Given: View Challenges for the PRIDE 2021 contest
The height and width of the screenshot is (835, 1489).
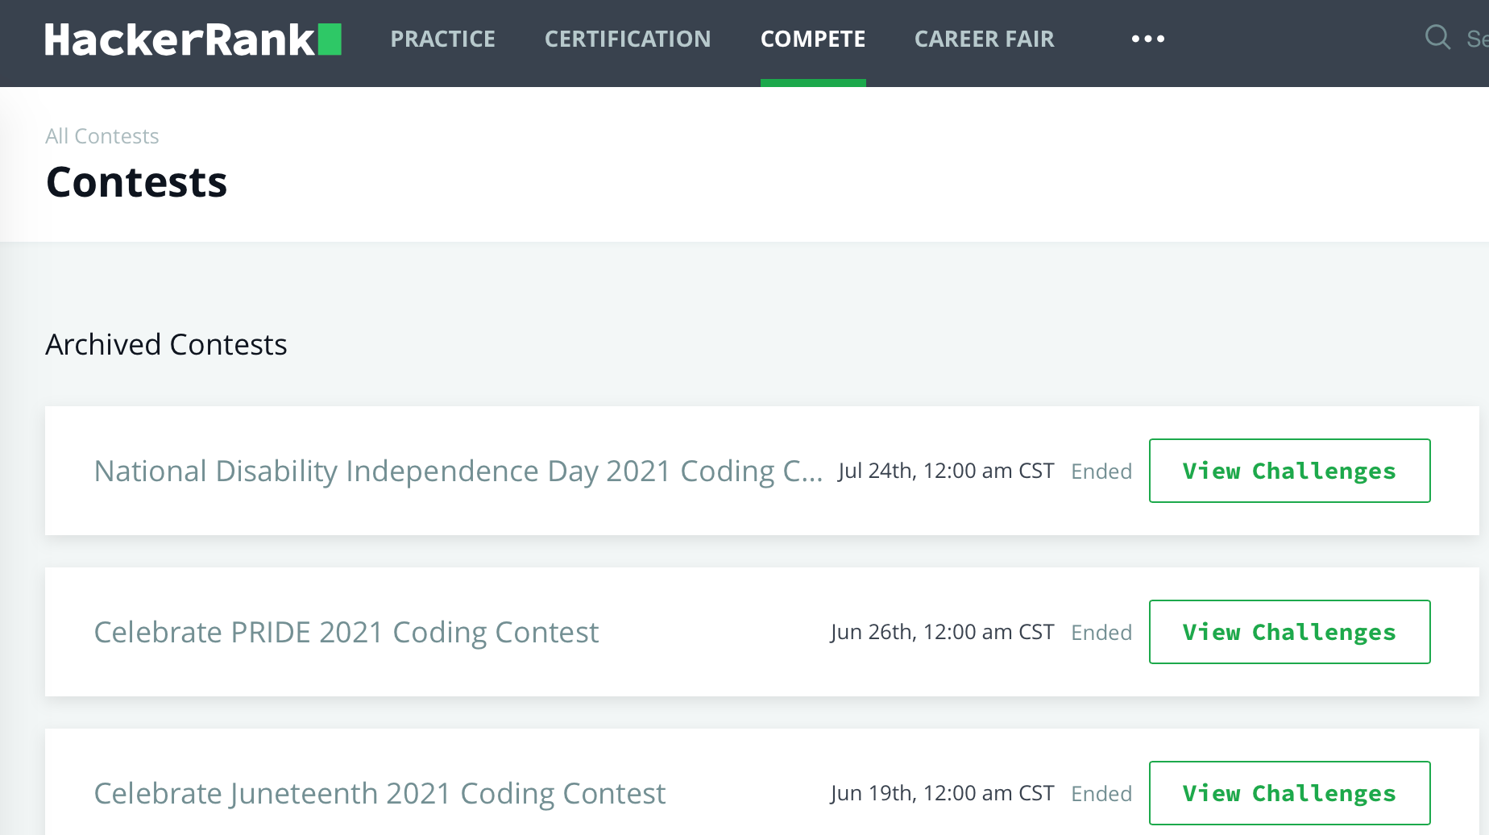Looking at the screenshot, I should pos(1289,632).
